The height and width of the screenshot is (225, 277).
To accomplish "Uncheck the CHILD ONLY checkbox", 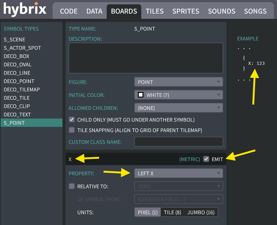I will 72,119.
